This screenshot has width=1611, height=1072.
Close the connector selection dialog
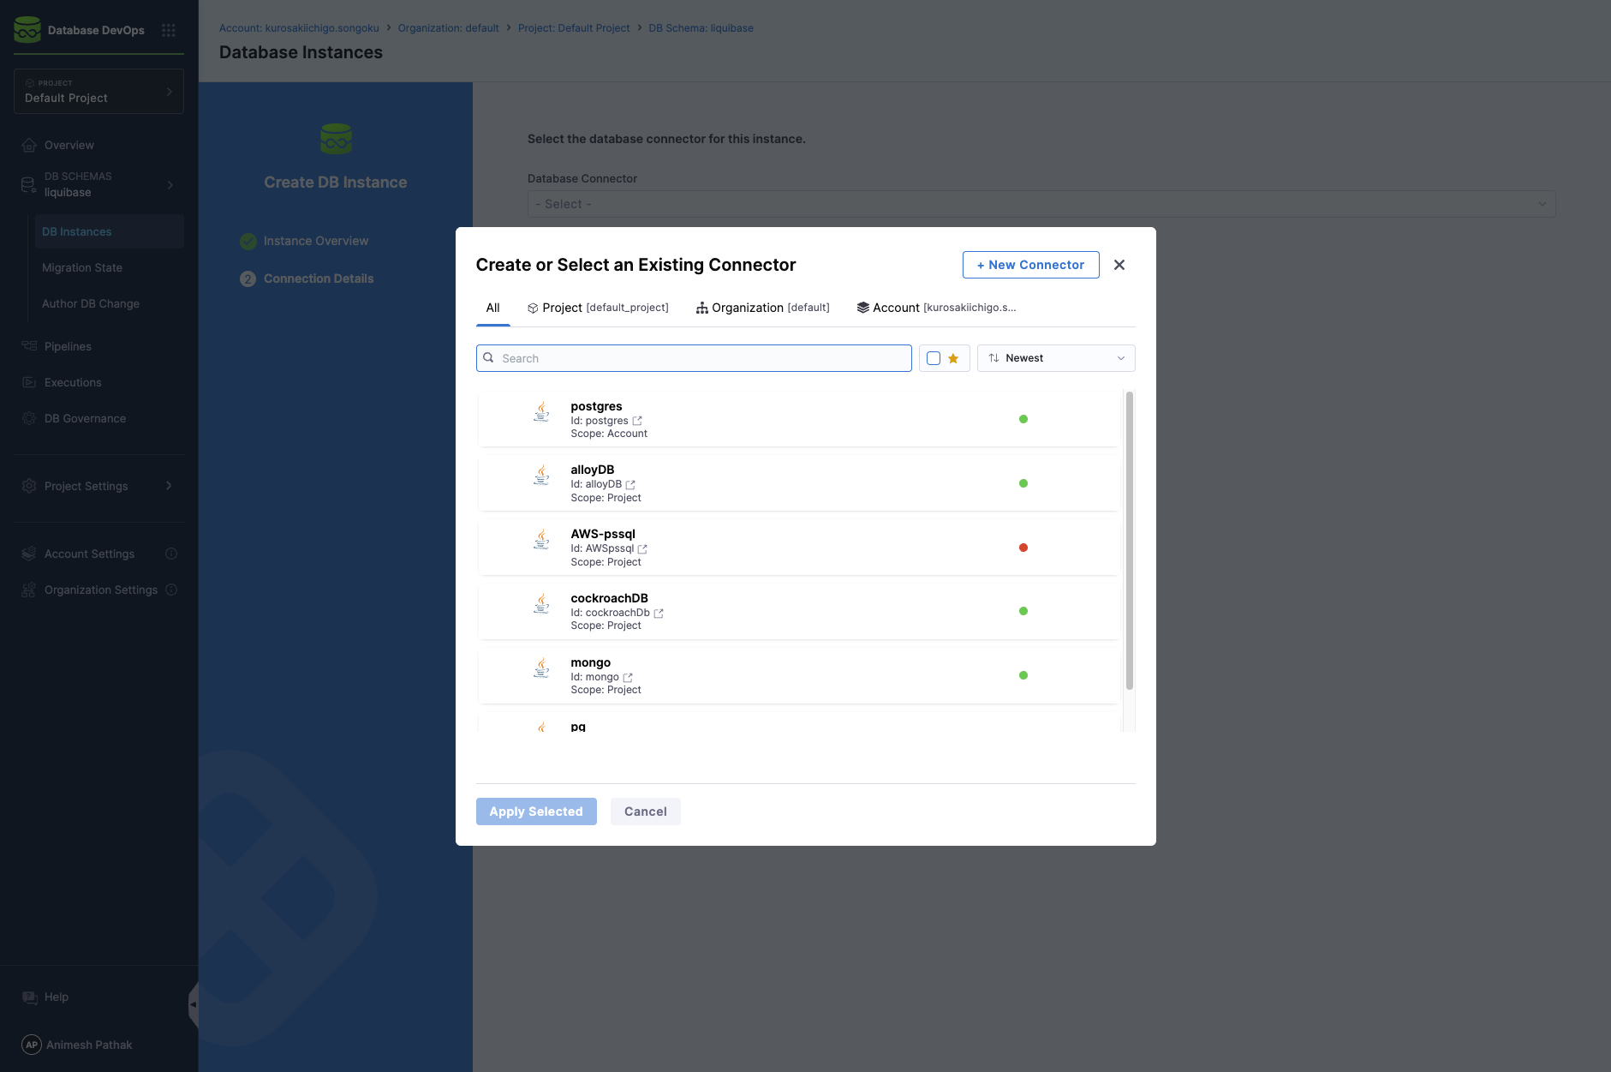click(1119, 265)
